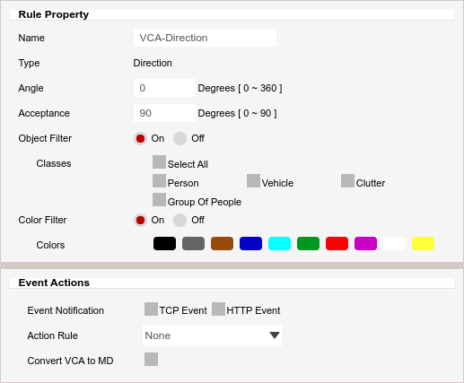Enable the Person class checkbox
464x383 pixels.
point(159,181)
